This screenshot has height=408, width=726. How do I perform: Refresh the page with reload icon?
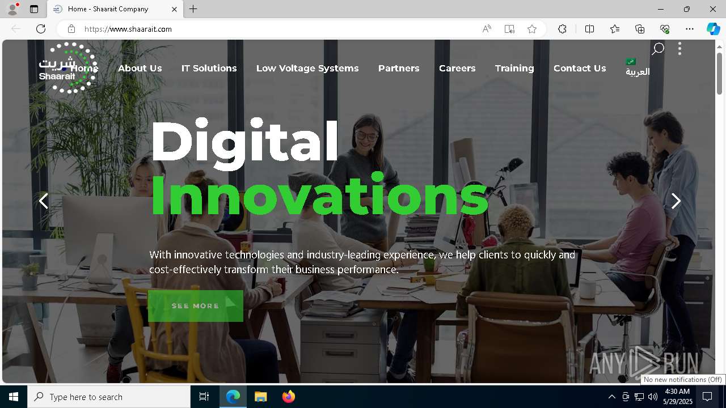point(41,29)
